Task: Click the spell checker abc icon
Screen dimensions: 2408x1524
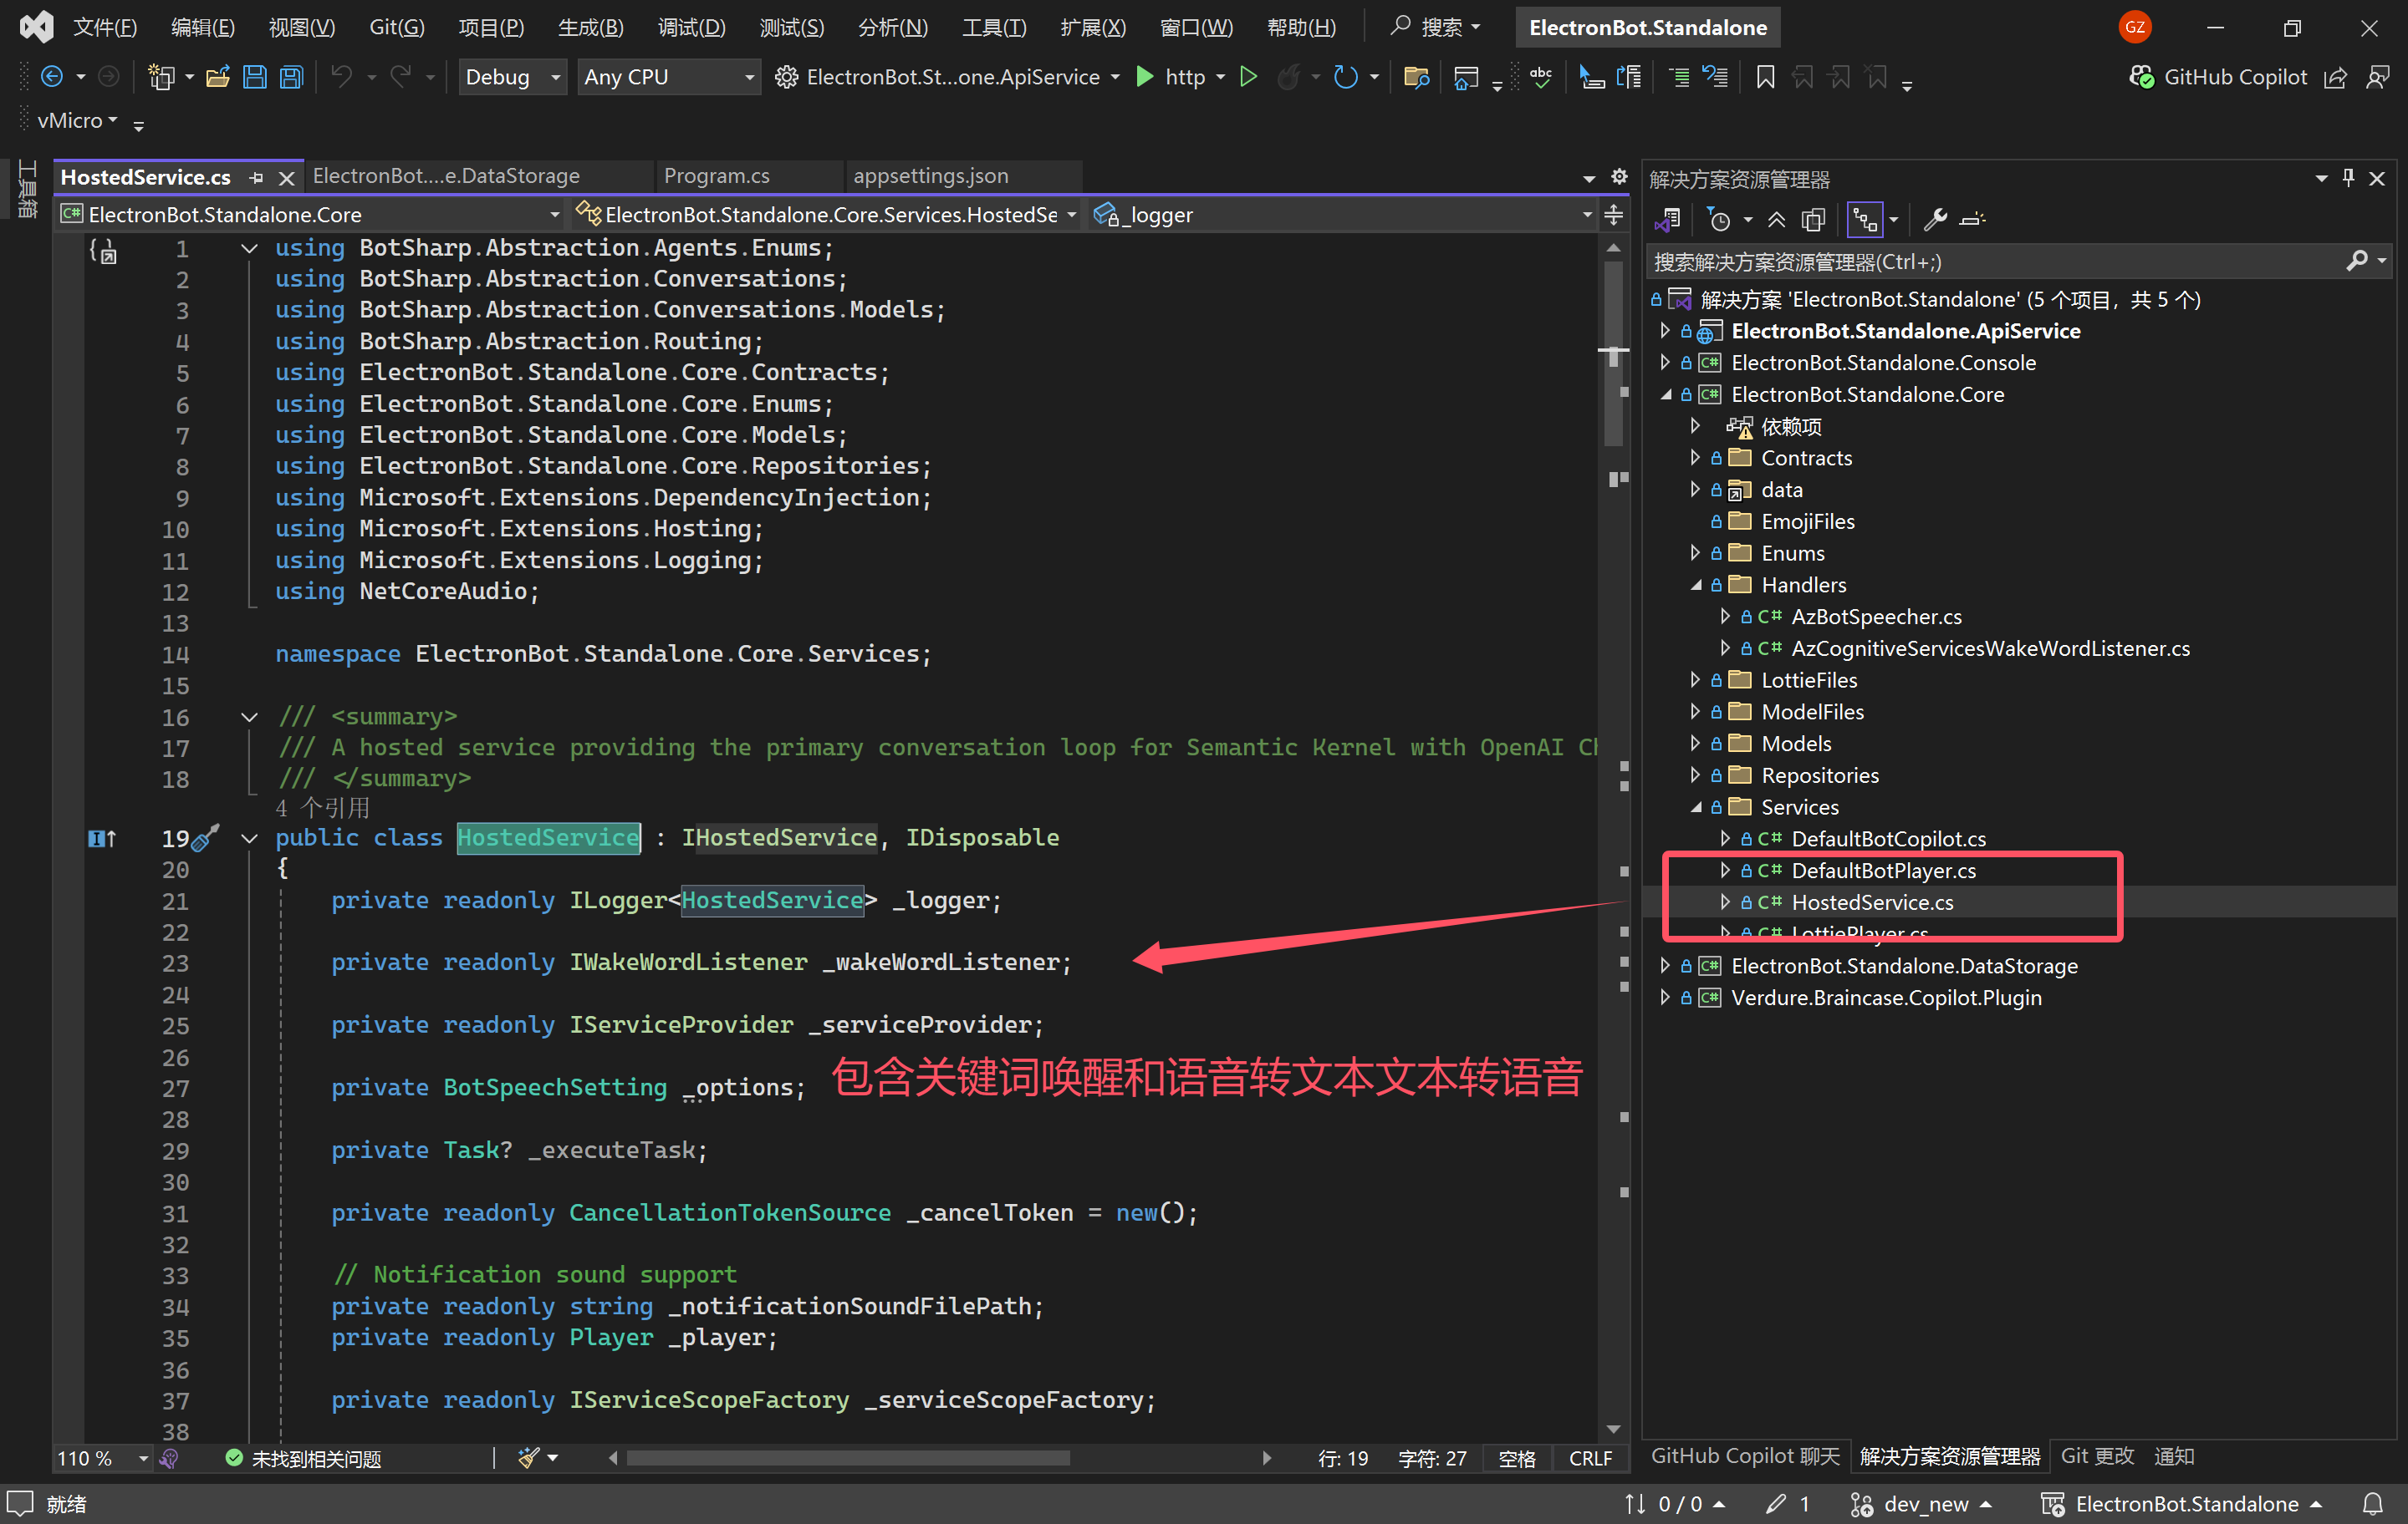Action: pos(1541,77)
